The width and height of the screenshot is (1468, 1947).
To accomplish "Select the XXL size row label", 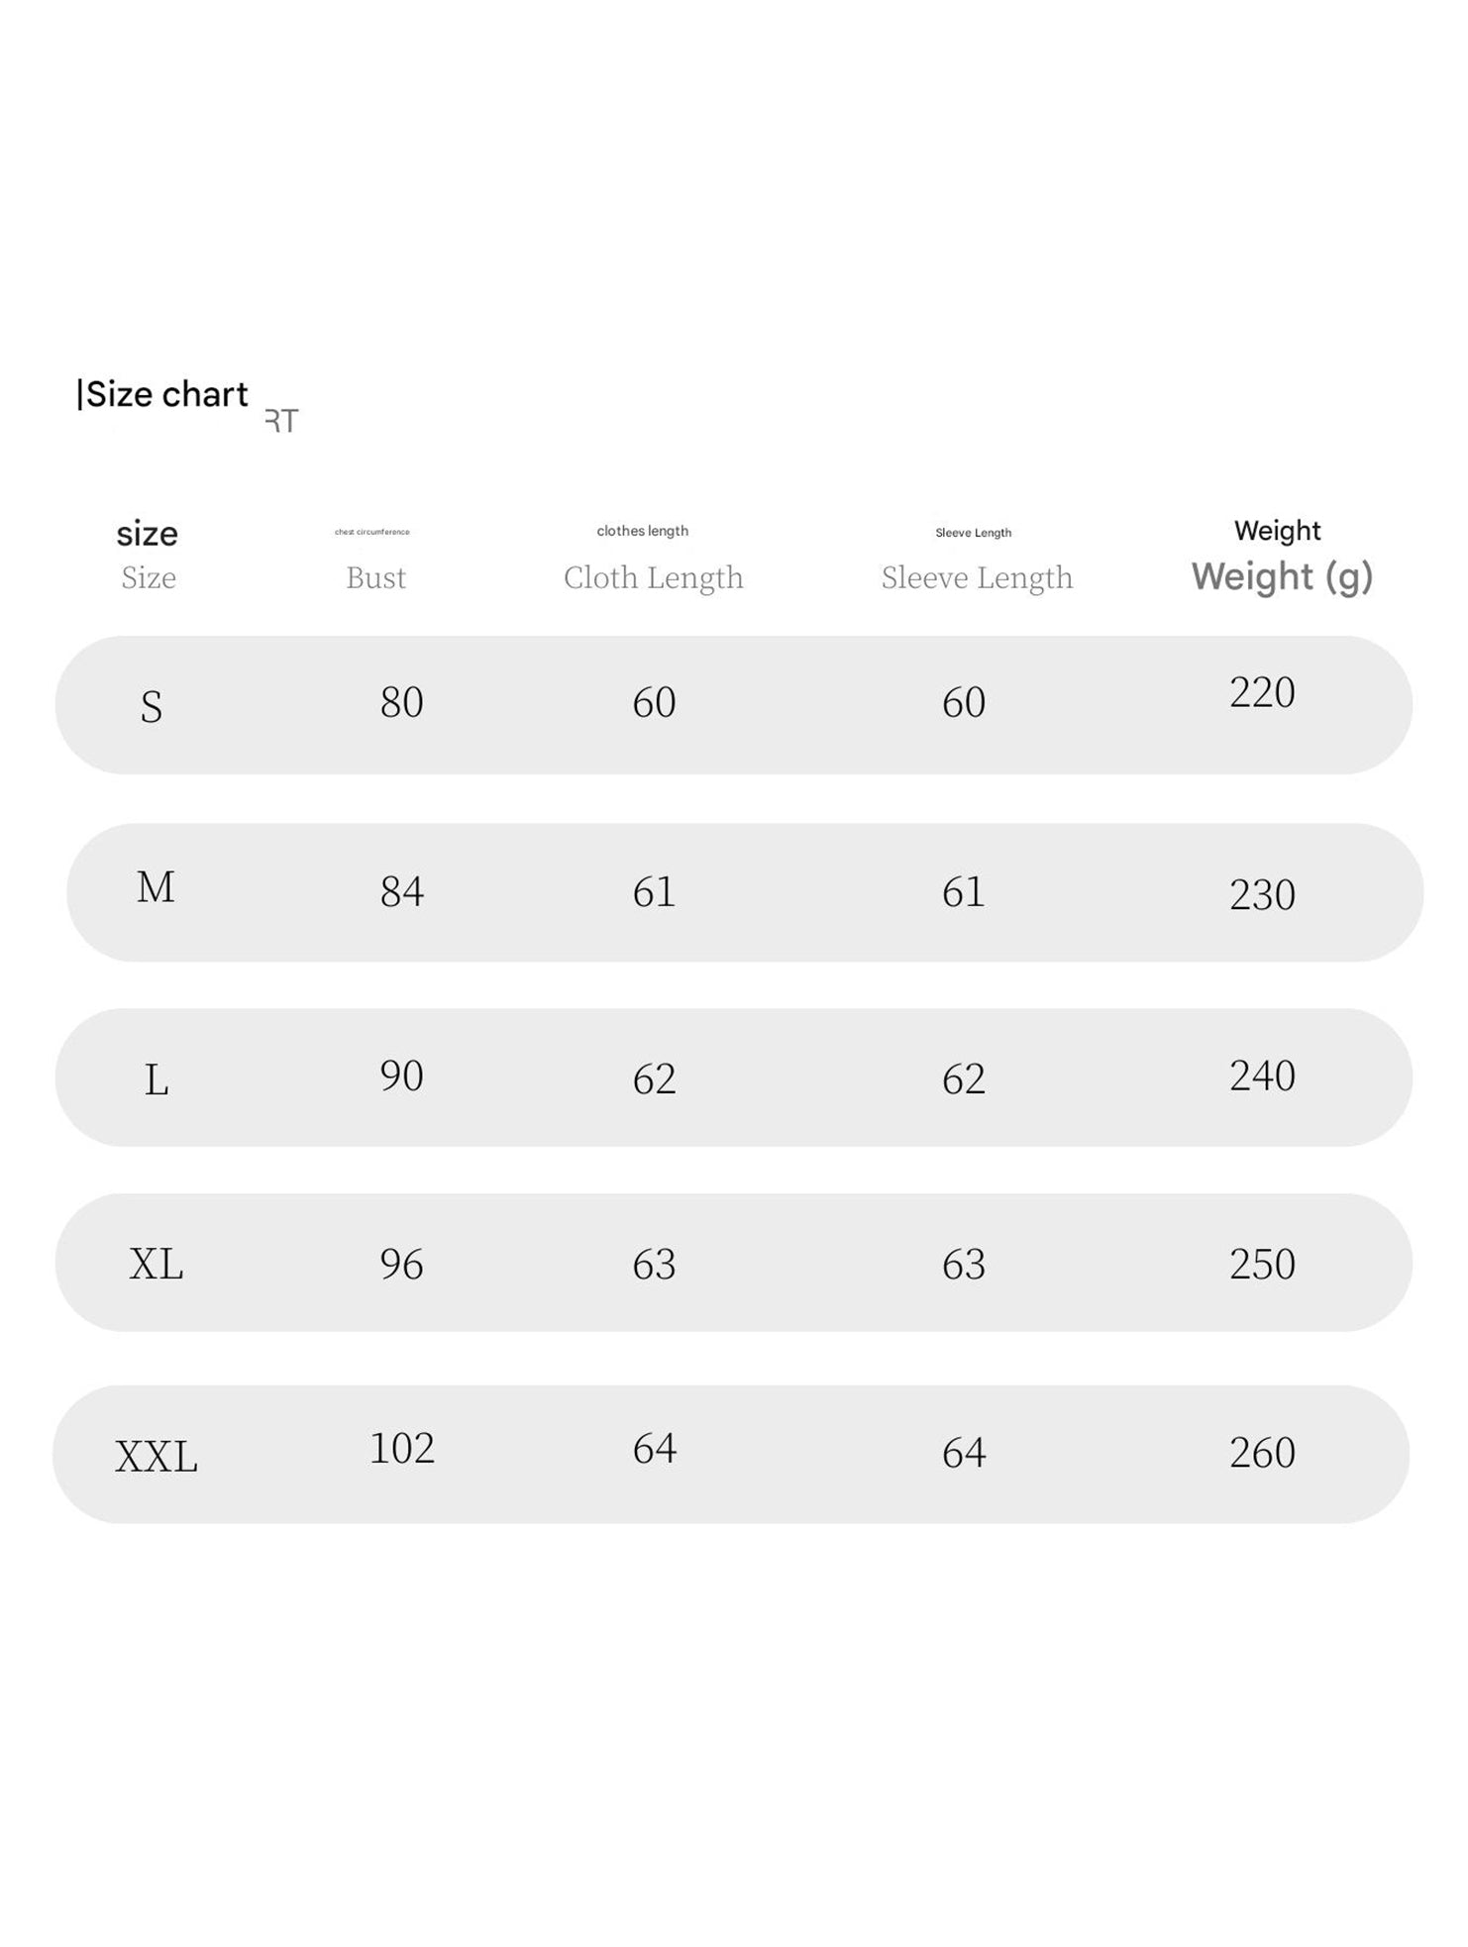I will pyautogui.click(x=157, y=1457).
